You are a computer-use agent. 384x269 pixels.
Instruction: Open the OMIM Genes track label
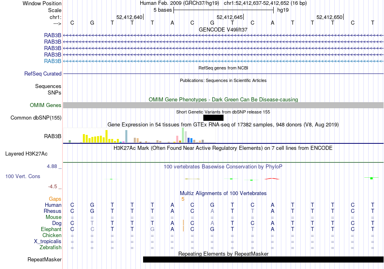click(x=45, y=105)
